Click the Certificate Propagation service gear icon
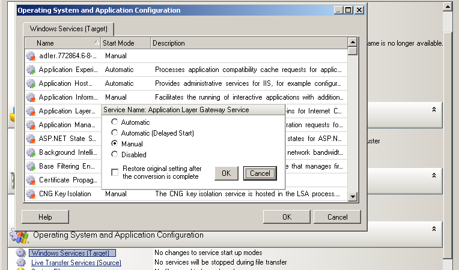The height and width of the screenshot is (270, 459). pyautogui.click(x=31, y=180)
